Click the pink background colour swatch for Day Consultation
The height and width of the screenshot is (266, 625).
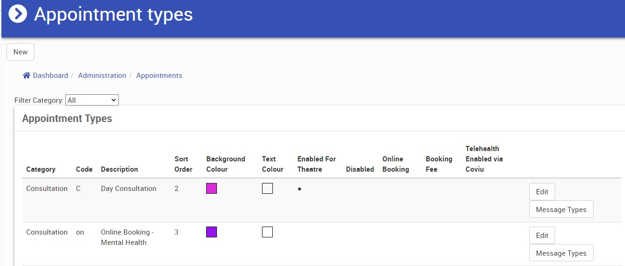coord(212,189)
